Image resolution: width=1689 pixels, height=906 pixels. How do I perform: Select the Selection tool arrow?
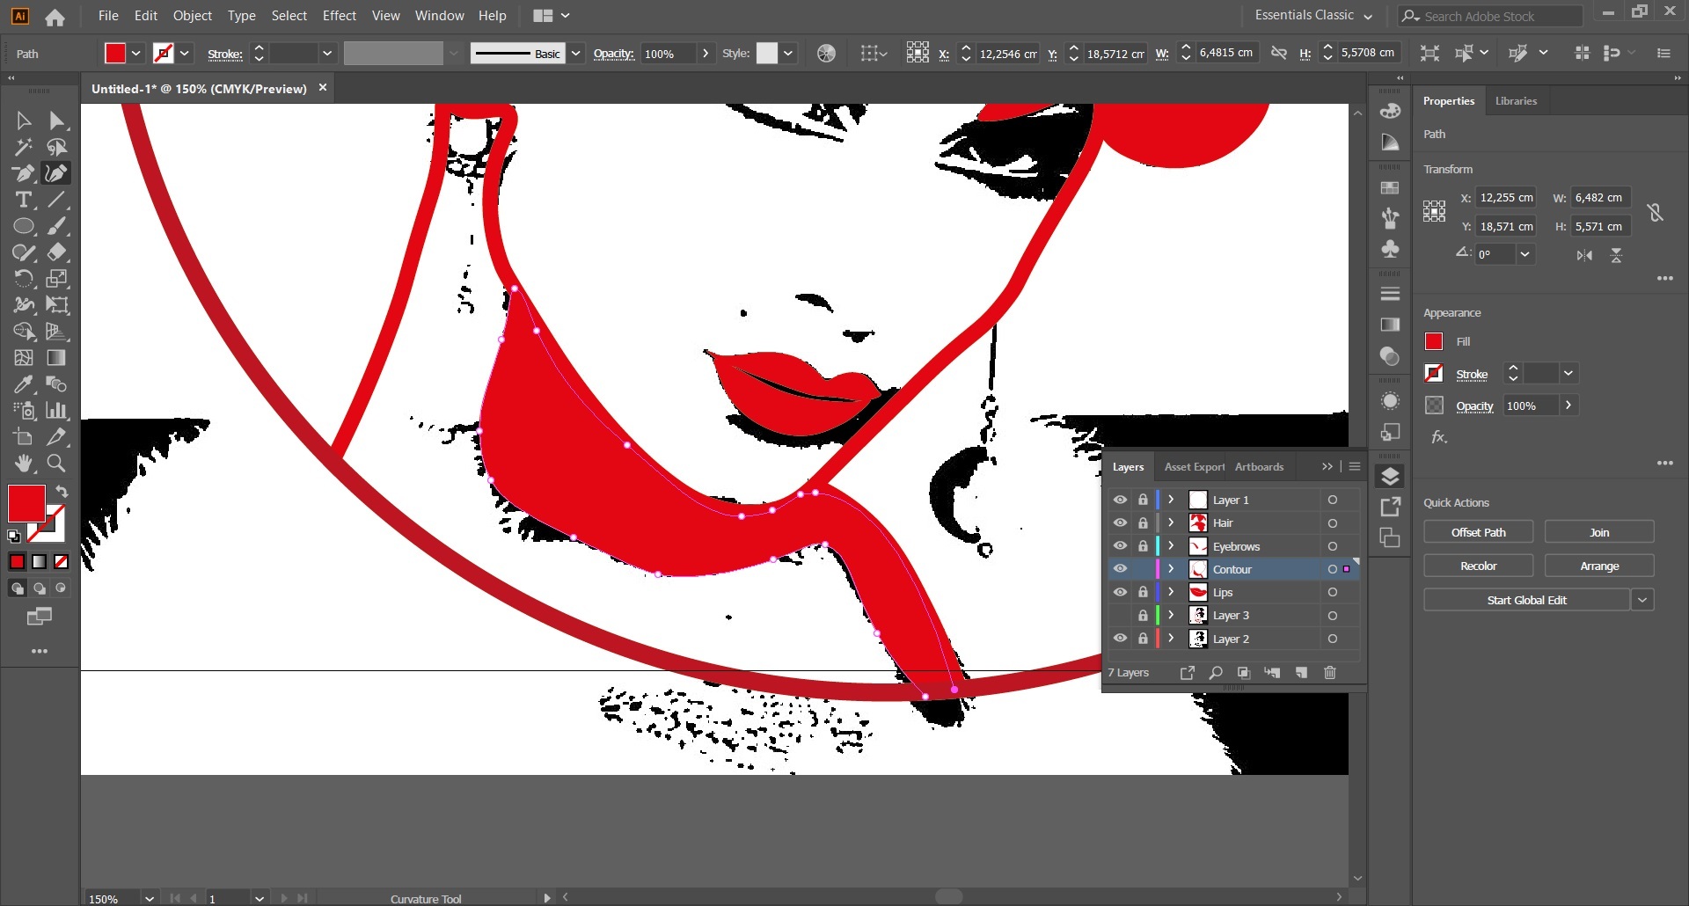24,121
